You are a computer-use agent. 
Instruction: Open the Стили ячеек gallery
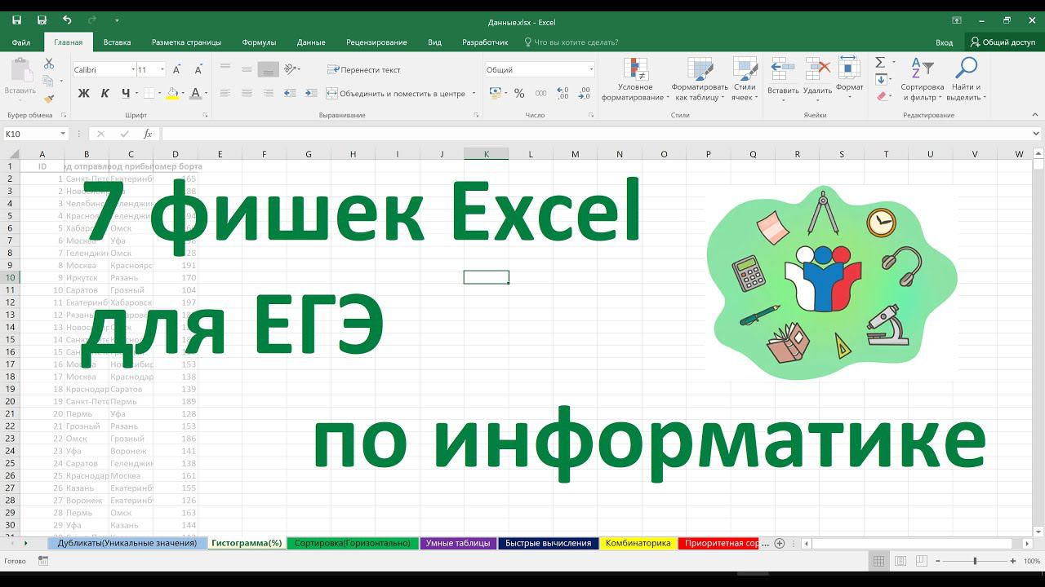coord(744,80)
